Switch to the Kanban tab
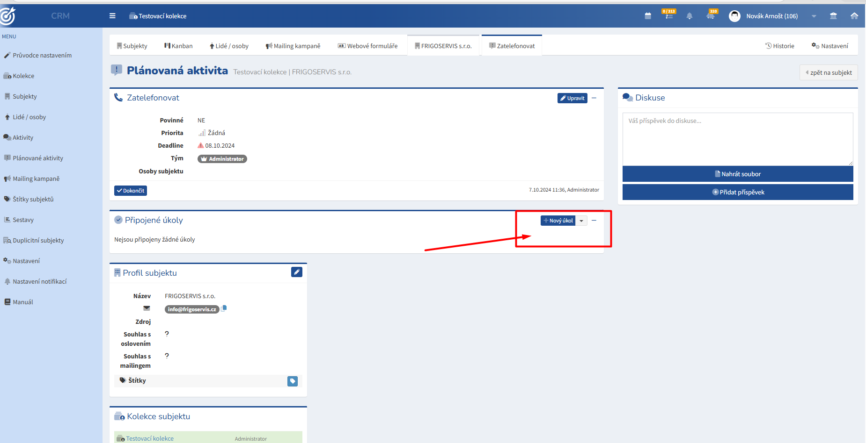The height and width of the screenshot is (443, 866). 178,46
